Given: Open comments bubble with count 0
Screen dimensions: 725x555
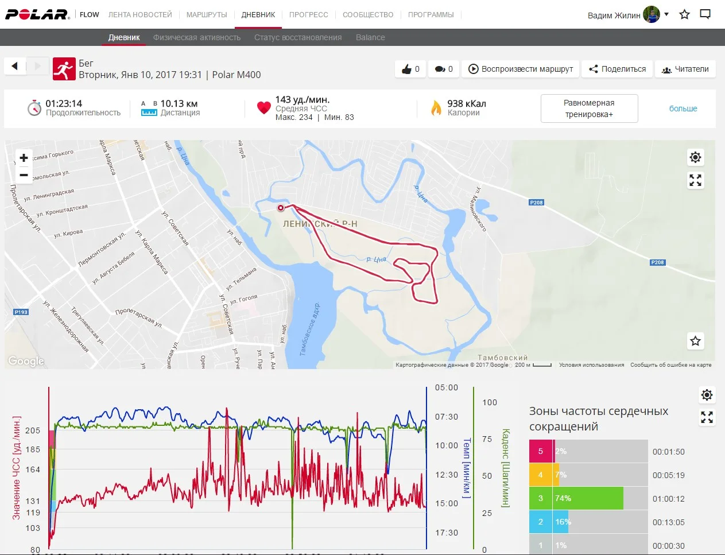Looking at the screenshot, I should pos(444,69).
